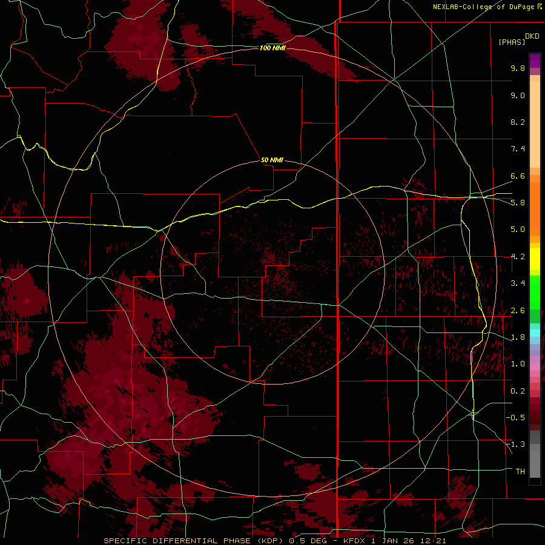Click the TH label on the scale
545x545 pixels.
coord(520,471)
